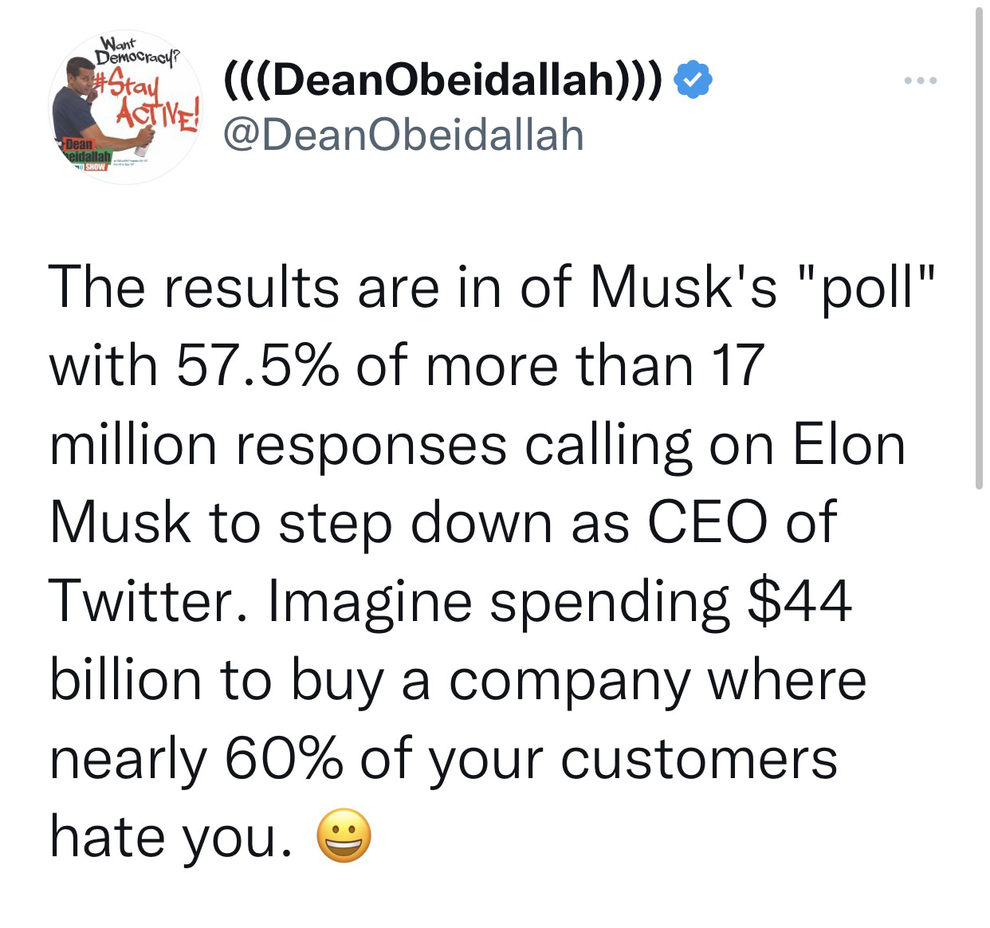Screen dimensions: 990x928
Task: Click the word 'CEO' in the tweet
Action: pos(707,522)
